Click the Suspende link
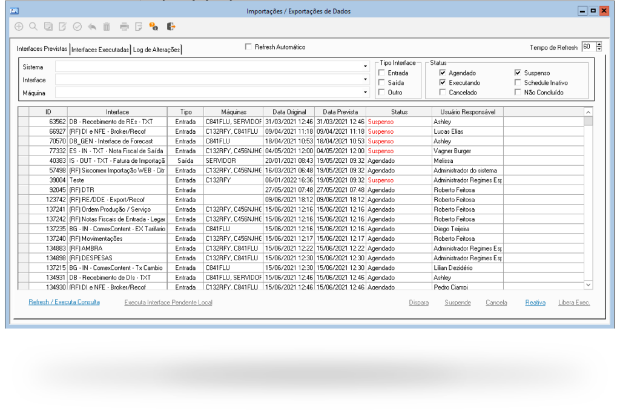 (x=458, y=303)
